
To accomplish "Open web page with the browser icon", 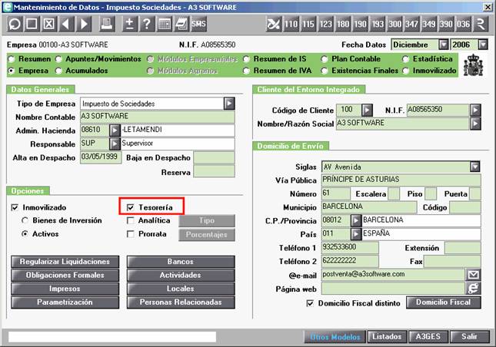I will [x=473, y=289].
